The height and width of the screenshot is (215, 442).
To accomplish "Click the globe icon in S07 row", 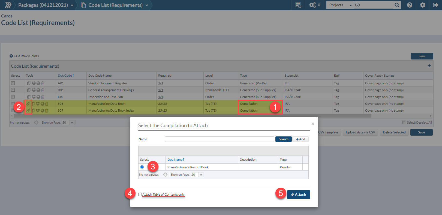I will 43,111.
